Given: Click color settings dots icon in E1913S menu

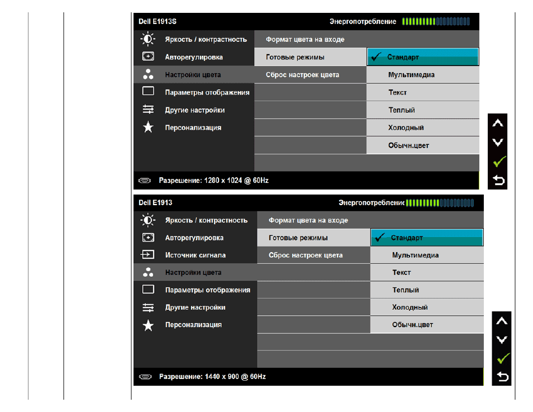Looking at the screenshot, I should (148, 74).
